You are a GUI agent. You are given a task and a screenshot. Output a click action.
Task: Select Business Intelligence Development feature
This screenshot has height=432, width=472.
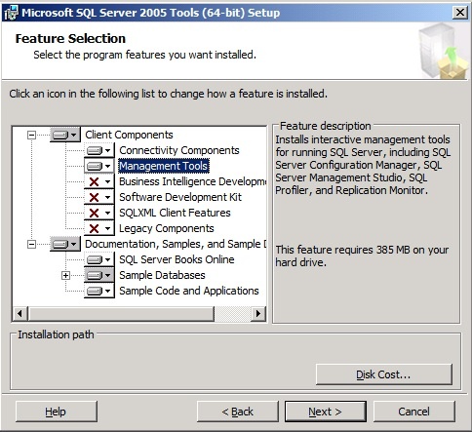click(192, 181)
